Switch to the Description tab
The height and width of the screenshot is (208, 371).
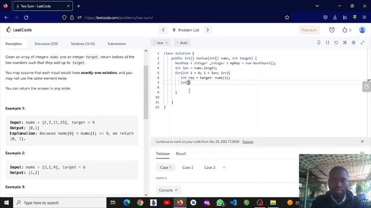pyautogui.click(x=13, y=44)
